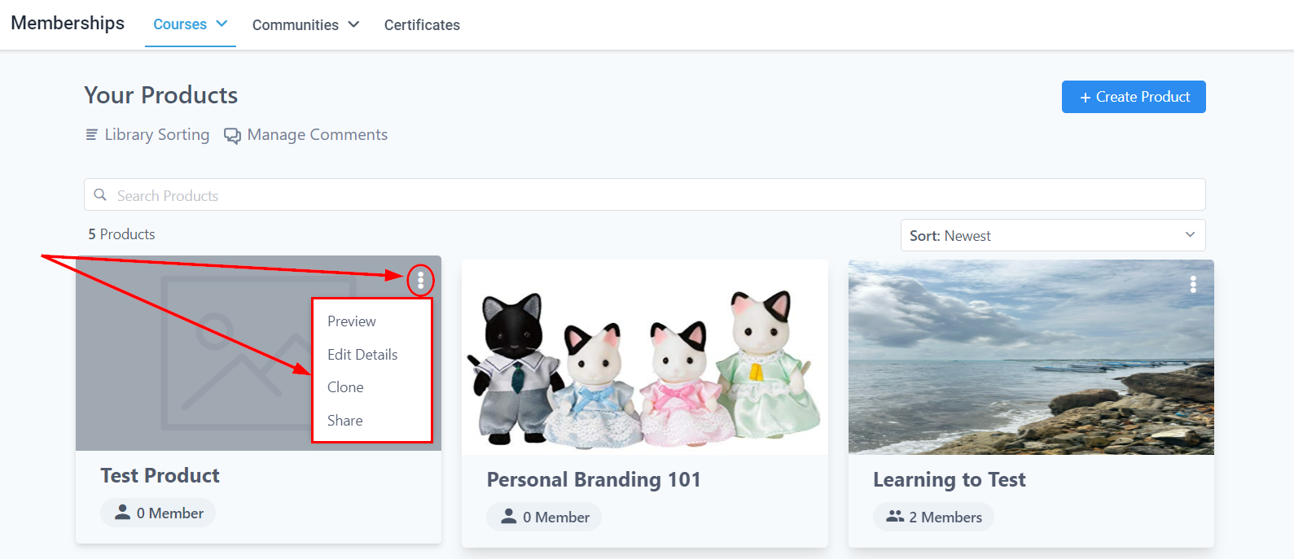Select Clone from the product menu

[345, 387]
